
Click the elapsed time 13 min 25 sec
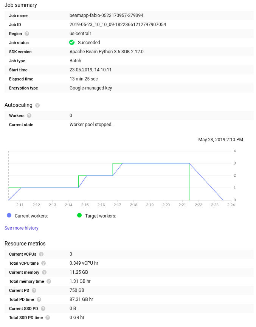[84, 79]
